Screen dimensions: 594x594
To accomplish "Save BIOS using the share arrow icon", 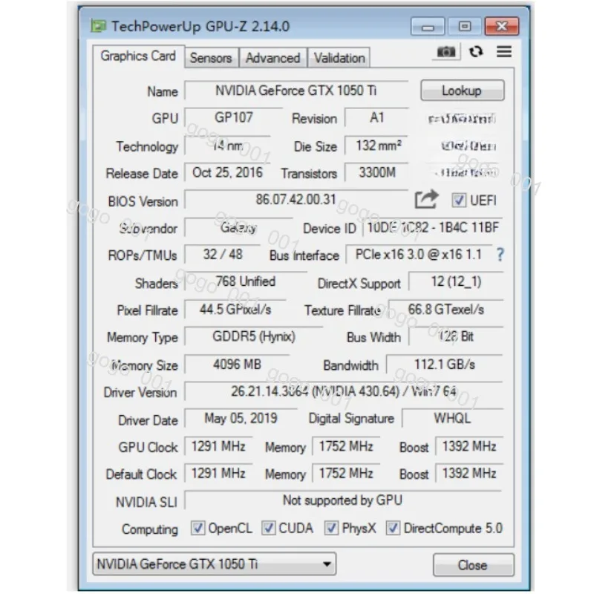I will pyautogui.click(x=426, y=200).
